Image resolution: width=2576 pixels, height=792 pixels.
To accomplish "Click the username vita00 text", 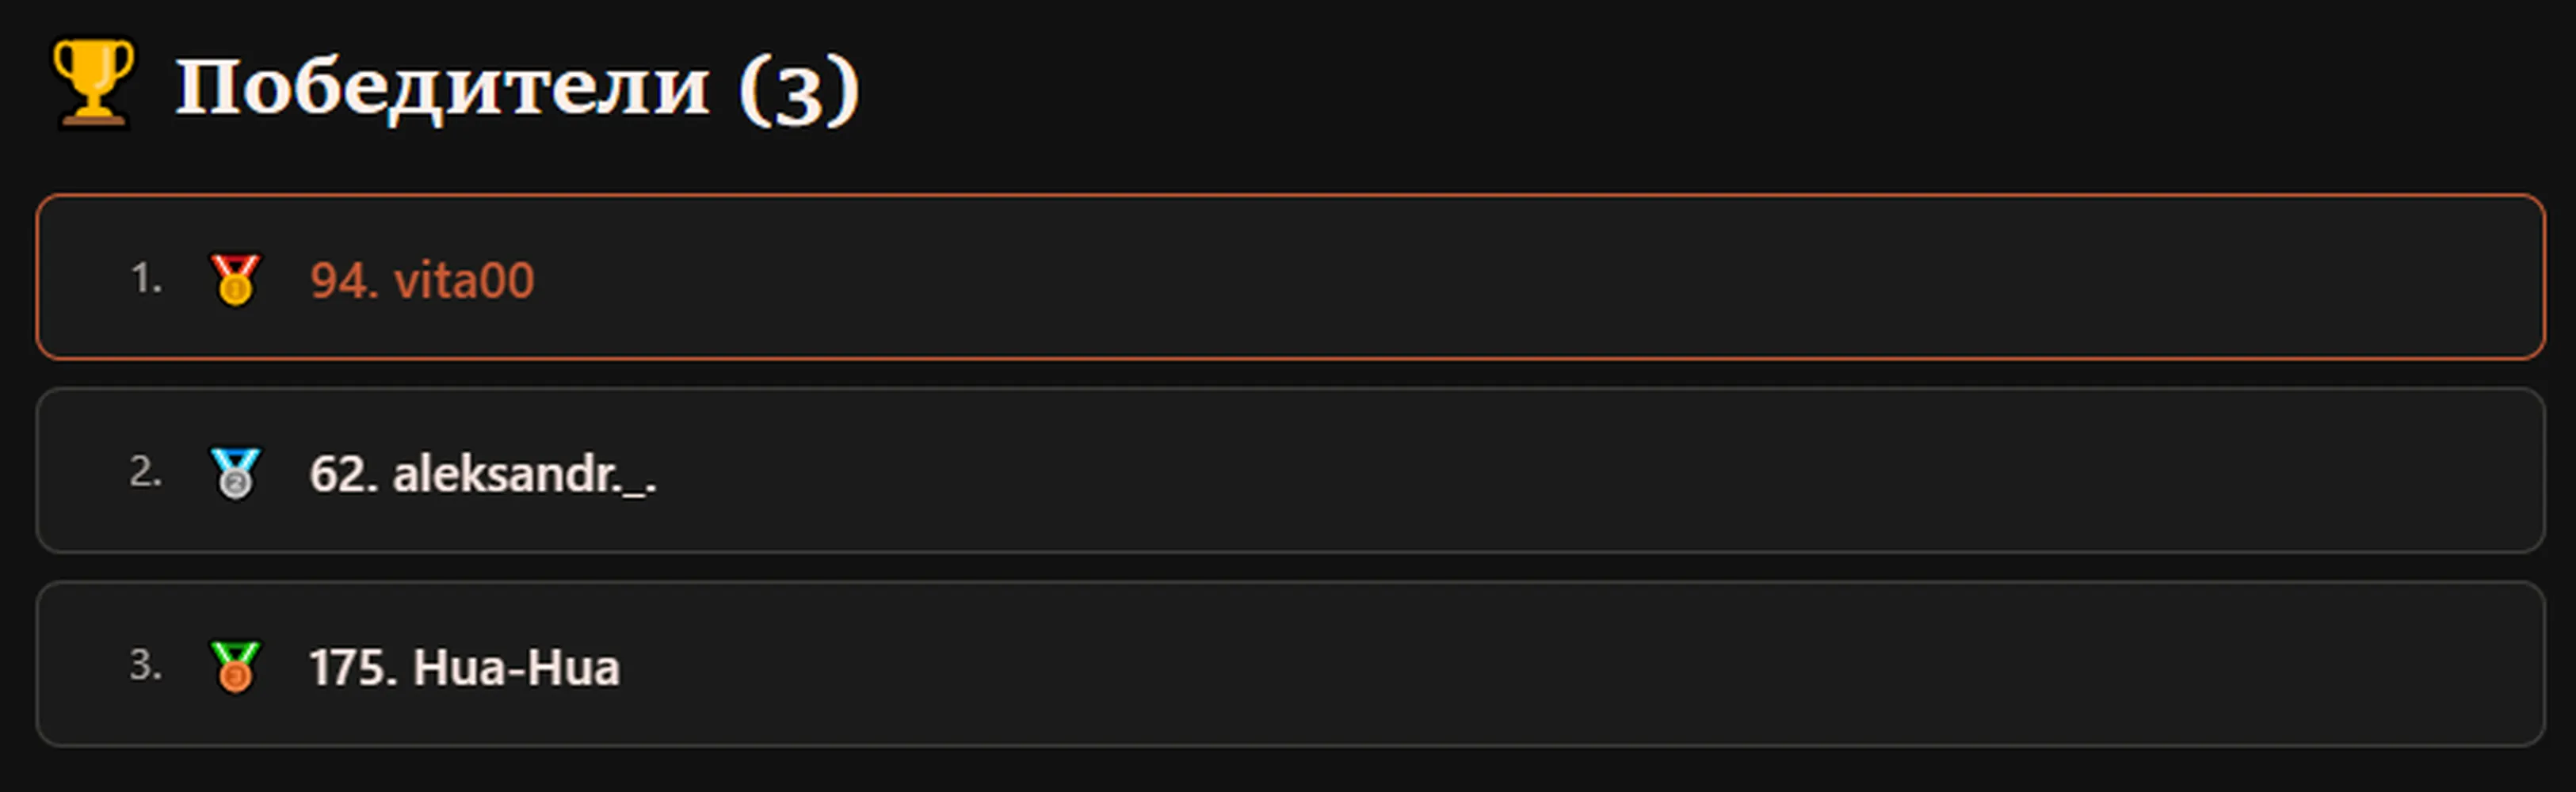I will [464, 280].
